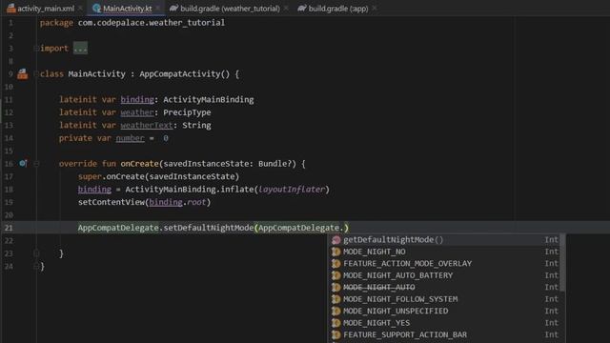Open the build.gradle (weather_tutorial) tab
This screenshot has height=343, width=610.
coord(230,9)
